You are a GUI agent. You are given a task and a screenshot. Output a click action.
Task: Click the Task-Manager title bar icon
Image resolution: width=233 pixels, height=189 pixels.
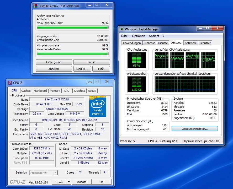pyautogui.click(x=121, y=29)
